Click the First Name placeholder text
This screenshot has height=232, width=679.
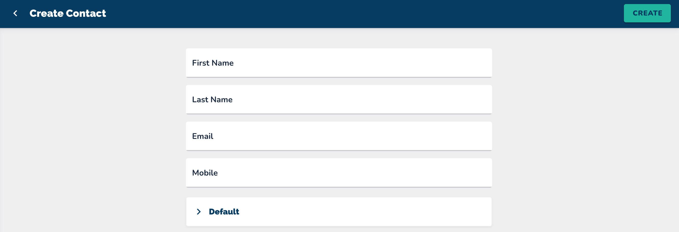[213, 63]
